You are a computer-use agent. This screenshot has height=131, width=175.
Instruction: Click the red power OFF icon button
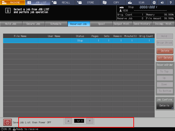tap(7, 122)
